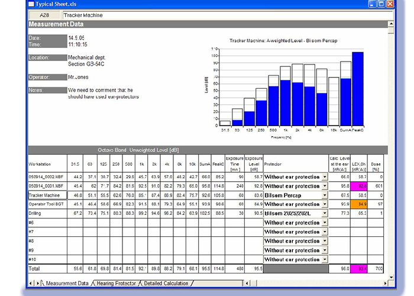Click magenta LEX,8h cell in Total row
Image resolution: width=414 pixels, height=296 pixels.
click(x=359, y=269)
